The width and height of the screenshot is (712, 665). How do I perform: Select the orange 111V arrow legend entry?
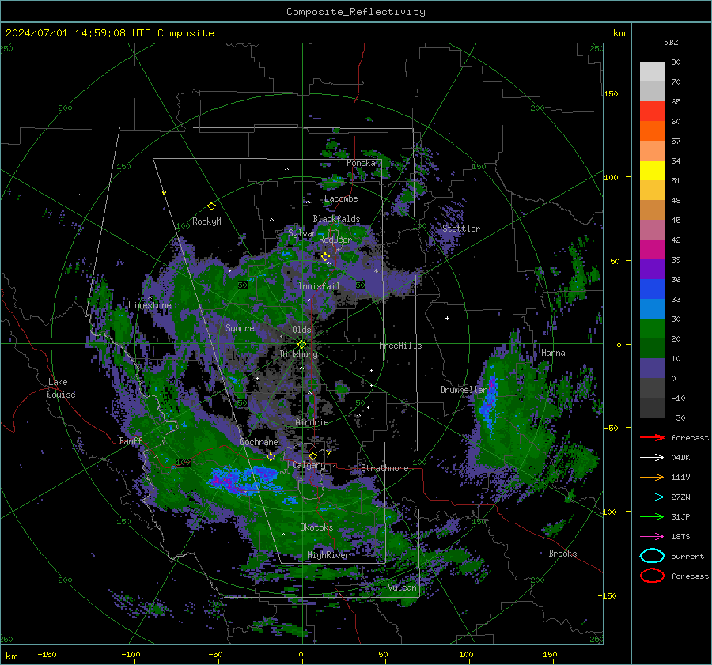point(652,477)
